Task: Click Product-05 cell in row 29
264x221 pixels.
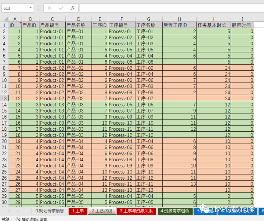Action: click(52, 196)
